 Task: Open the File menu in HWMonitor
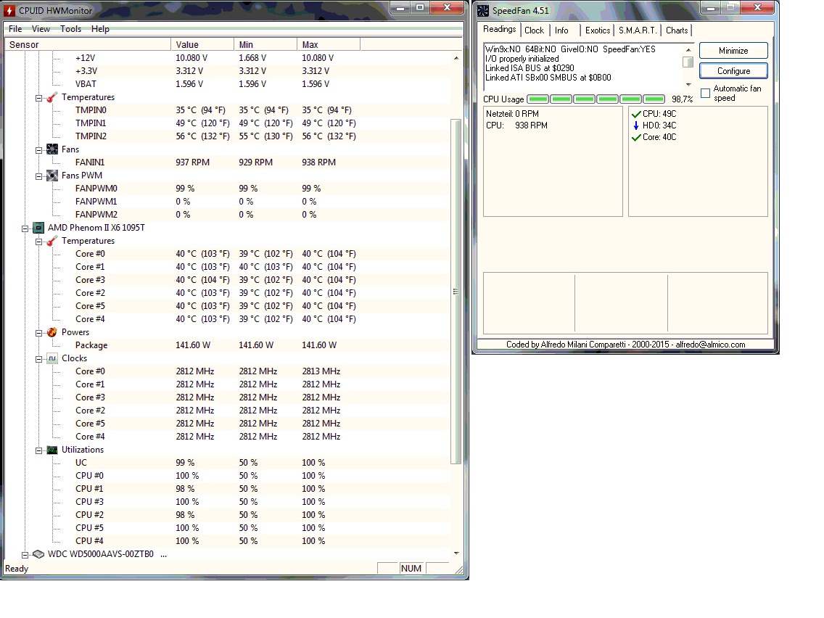(15, 29)
